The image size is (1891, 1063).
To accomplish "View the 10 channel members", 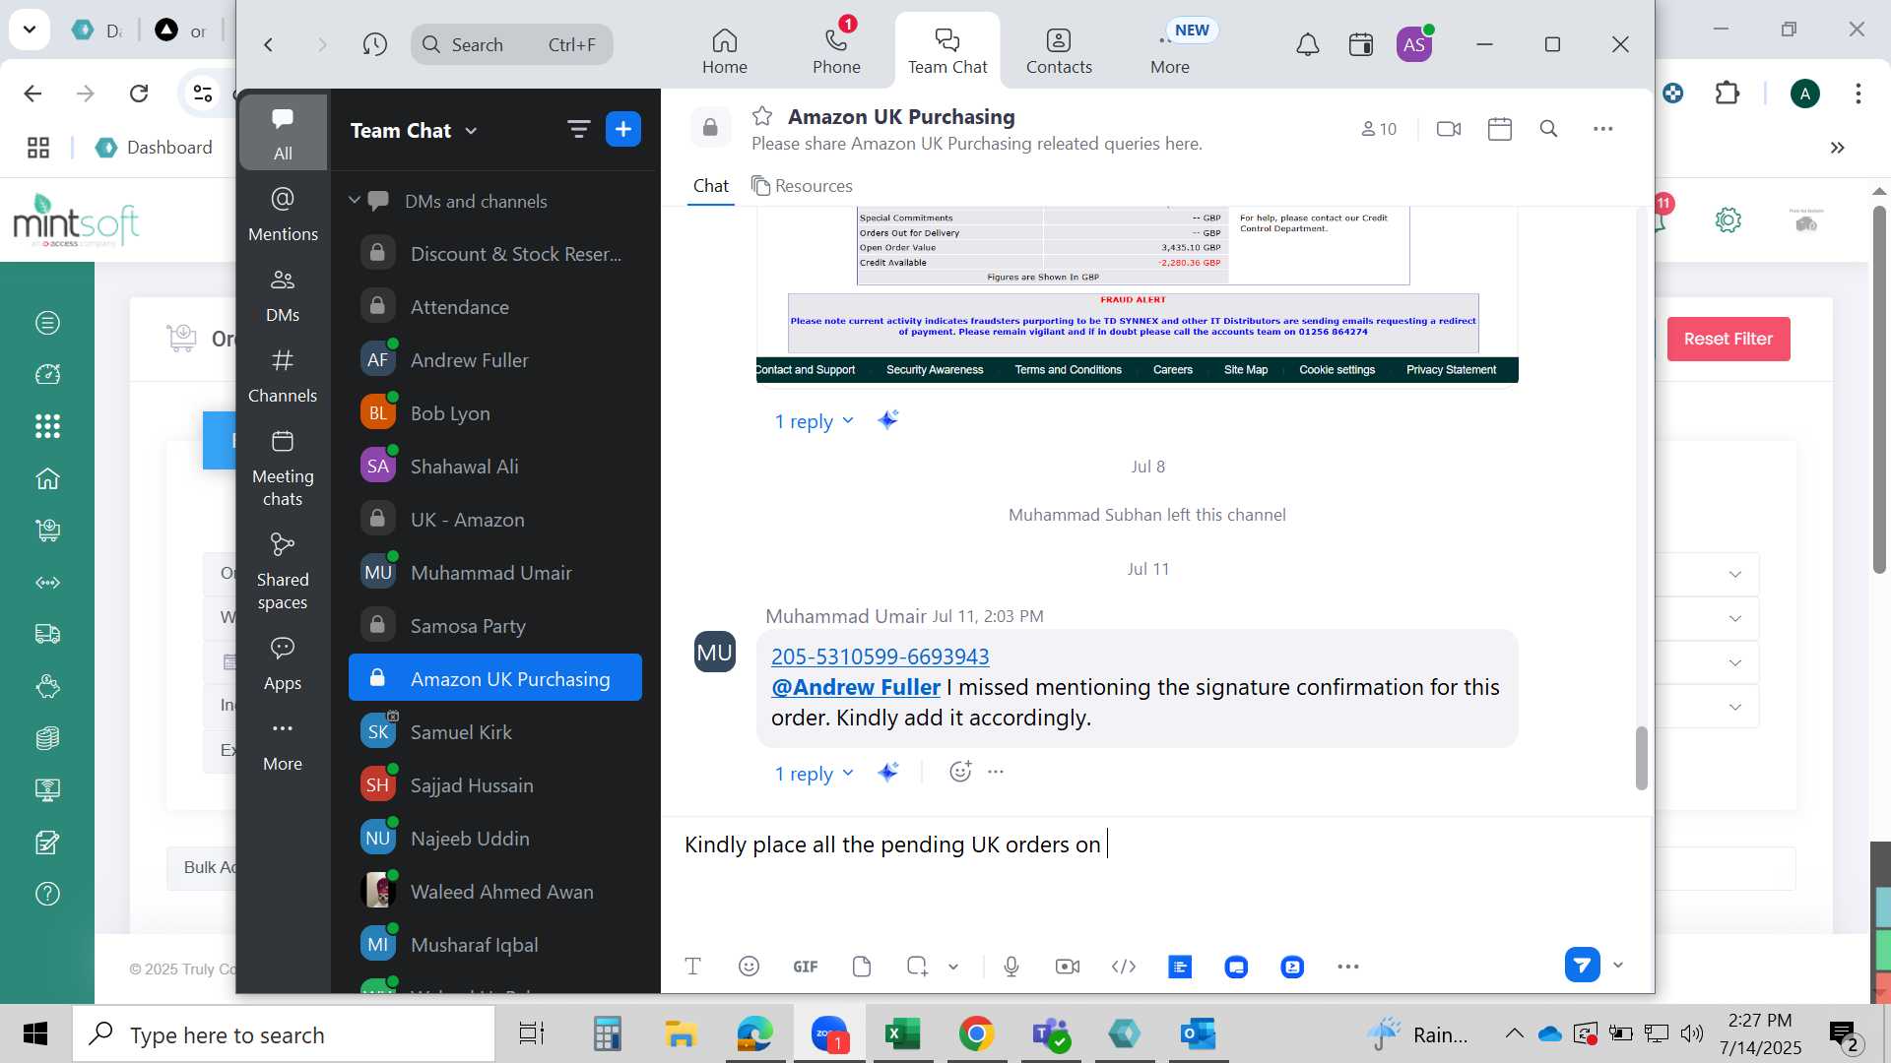I will 1379,129.
